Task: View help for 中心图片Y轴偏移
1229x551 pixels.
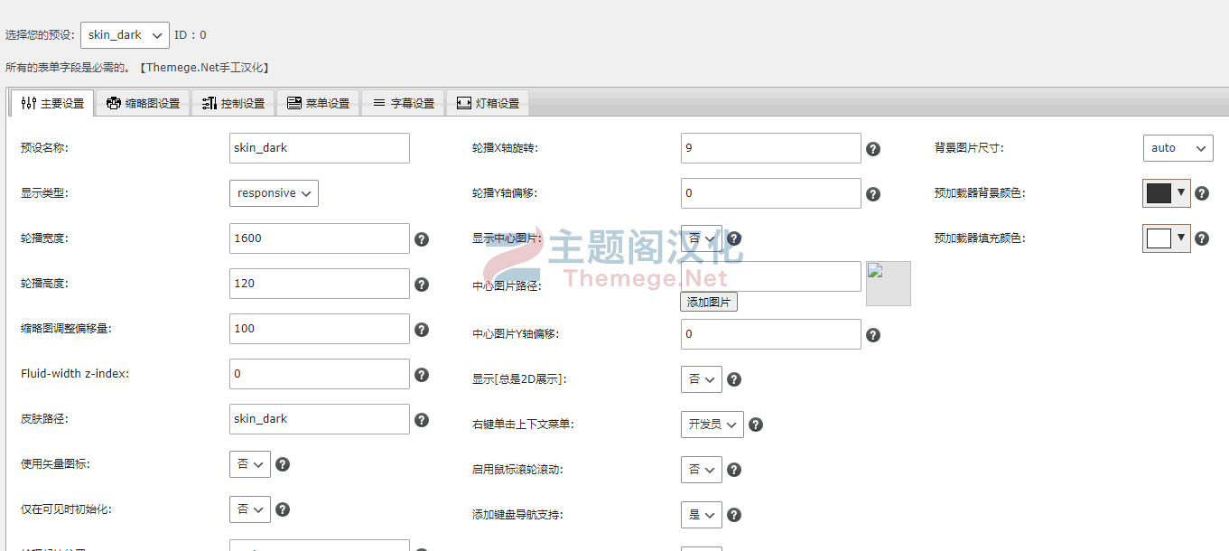Action: pyautogui.click(x=872, y=335)
